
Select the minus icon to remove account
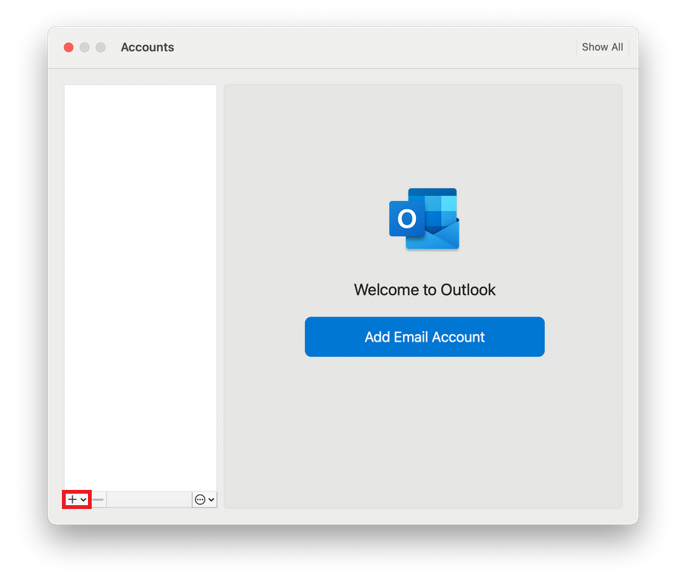pyautogui.click(x=97, y=499)
